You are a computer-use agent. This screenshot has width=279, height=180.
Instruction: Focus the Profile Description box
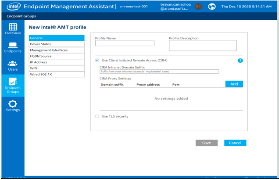click(203, 46)
